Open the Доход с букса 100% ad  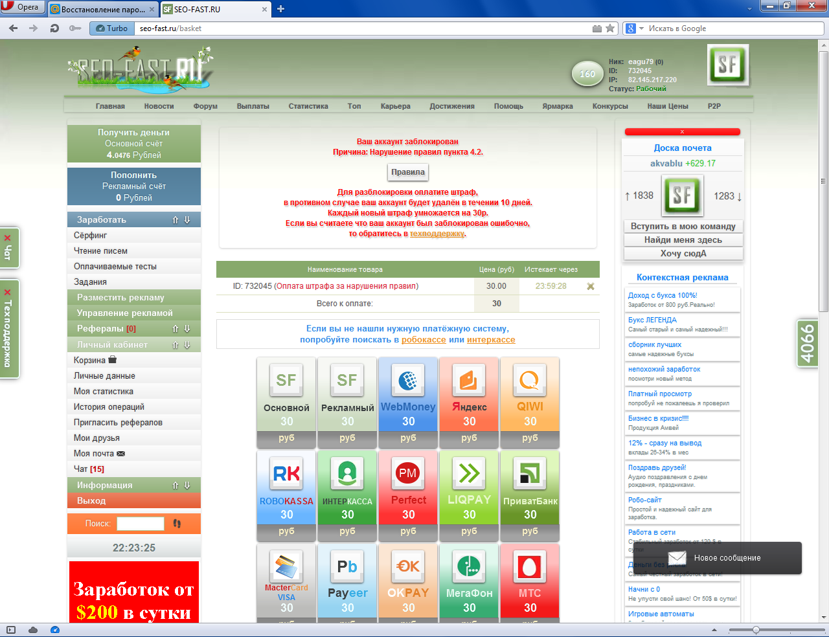point(663,295)
